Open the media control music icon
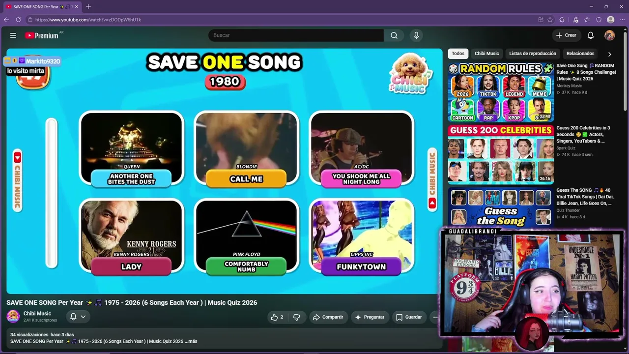The image size is (629, 354). point(575,20)
